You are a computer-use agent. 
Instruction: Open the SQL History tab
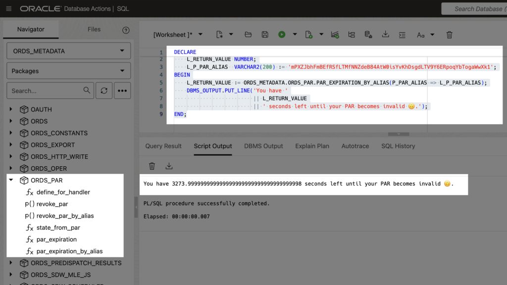click(x=398, y=146)
